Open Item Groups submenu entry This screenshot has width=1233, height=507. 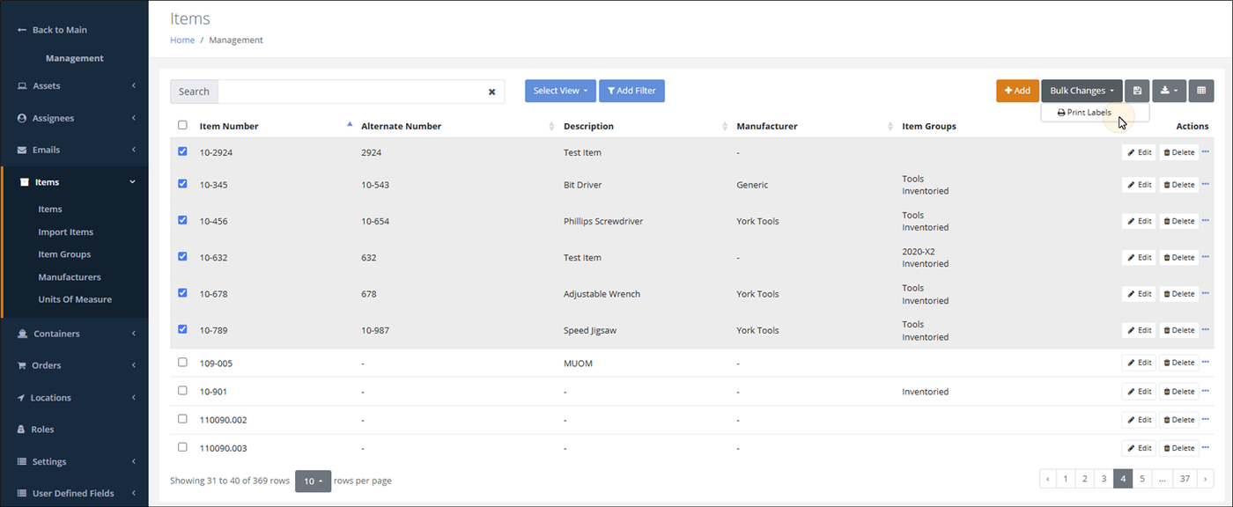tap(64, 254)
